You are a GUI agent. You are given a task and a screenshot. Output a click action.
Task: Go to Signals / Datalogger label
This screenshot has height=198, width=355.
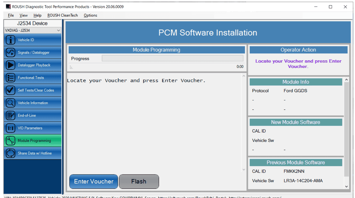[33, 52]
